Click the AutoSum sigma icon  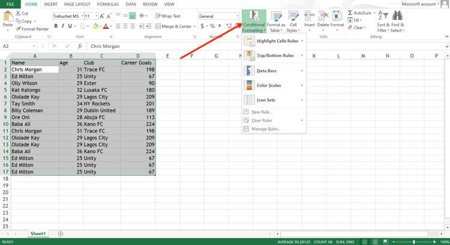[x=350, y=13]
